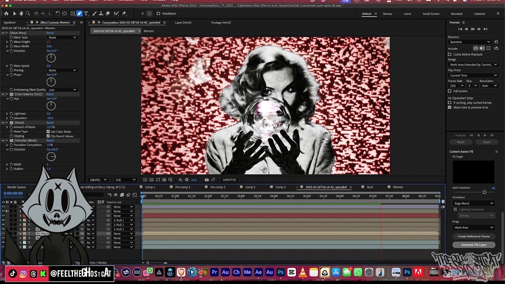Image resolution: width=505 pixels, height=284 pixels.
Task: Open Character Animator from the dock
Action: [x=236, y=272]
